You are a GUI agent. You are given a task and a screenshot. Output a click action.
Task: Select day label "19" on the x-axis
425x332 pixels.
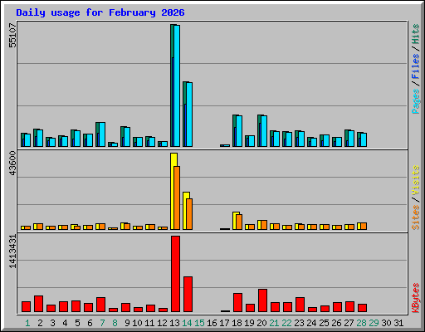click(x=249, y=323)
